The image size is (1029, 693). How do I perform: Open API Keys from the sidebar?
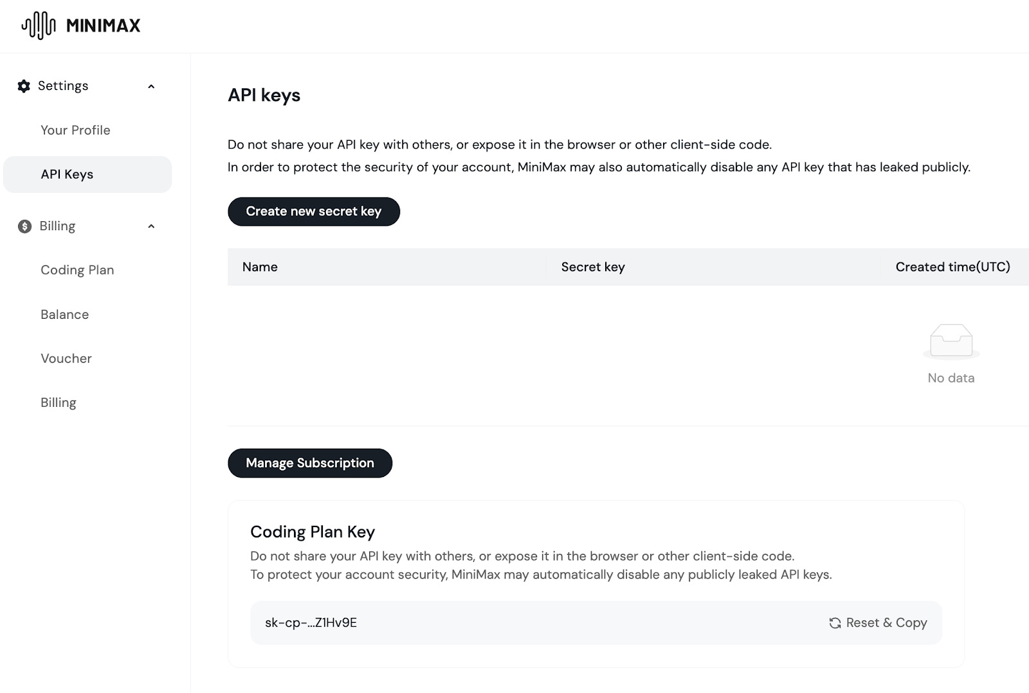click(66, 174)
